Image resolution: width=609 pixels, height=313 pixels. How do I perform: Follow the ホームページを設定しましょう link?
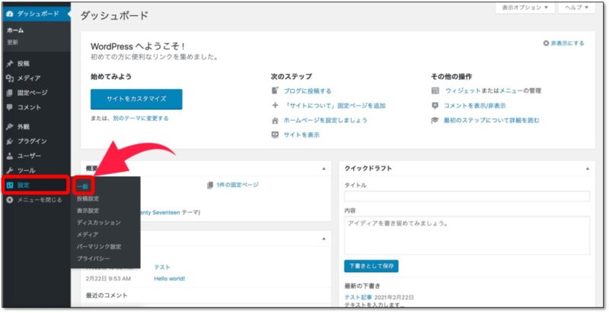click(x=325, y=121)
